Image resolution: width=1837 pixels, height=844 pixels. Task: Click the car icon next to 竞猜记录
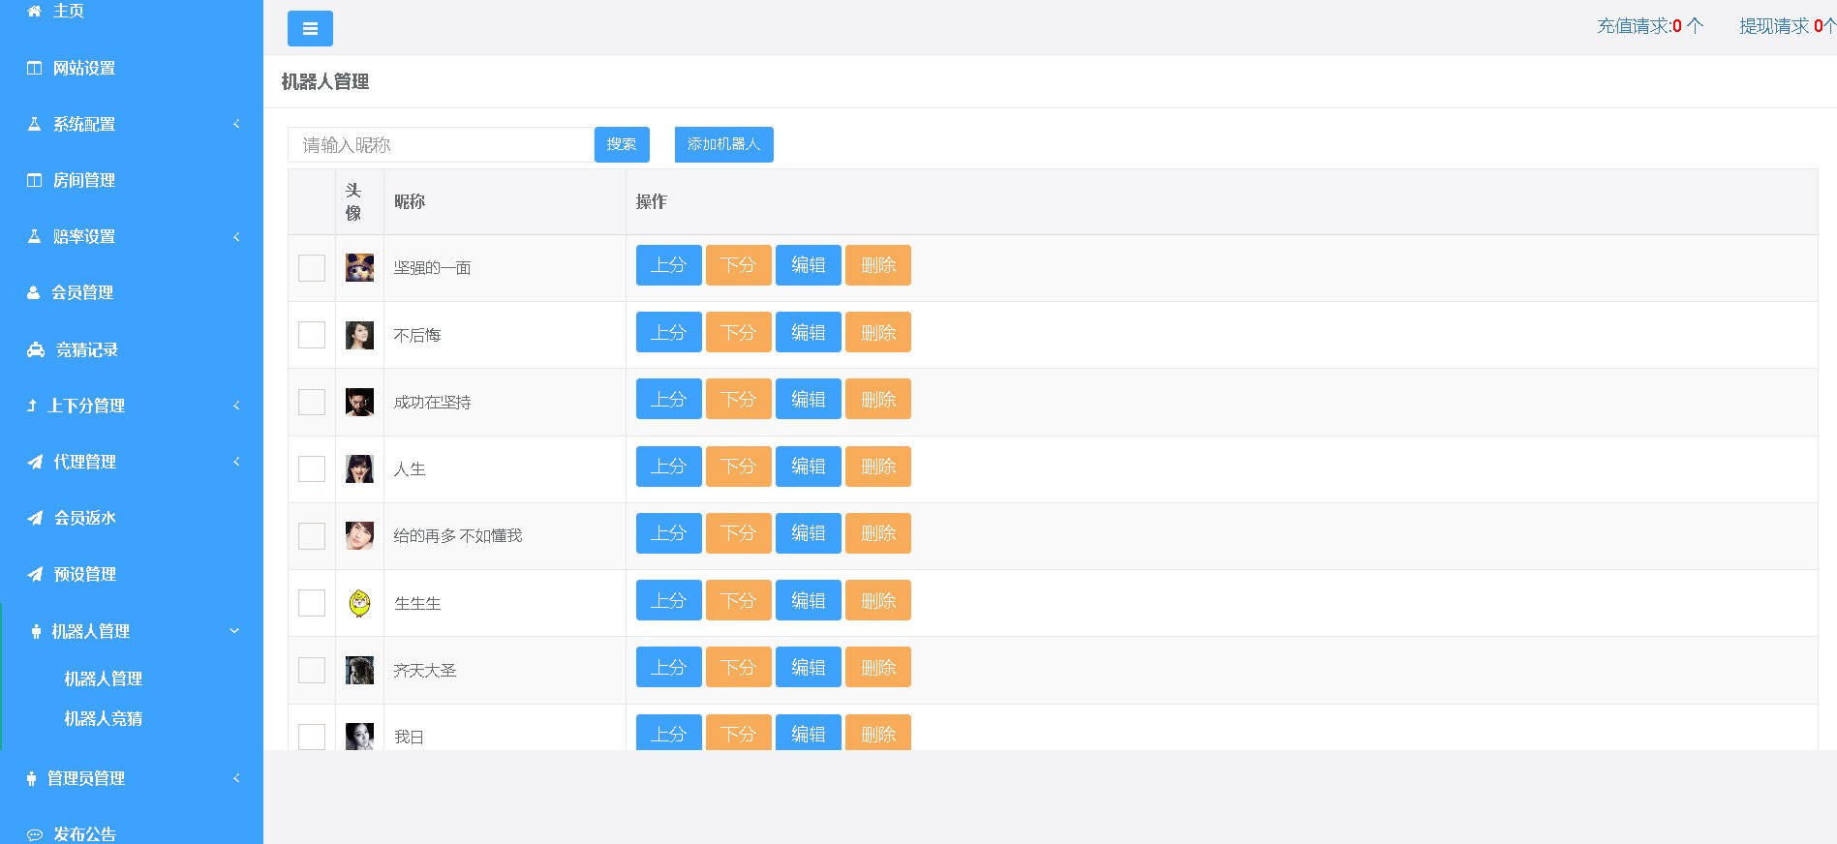(x=36, y=349)
